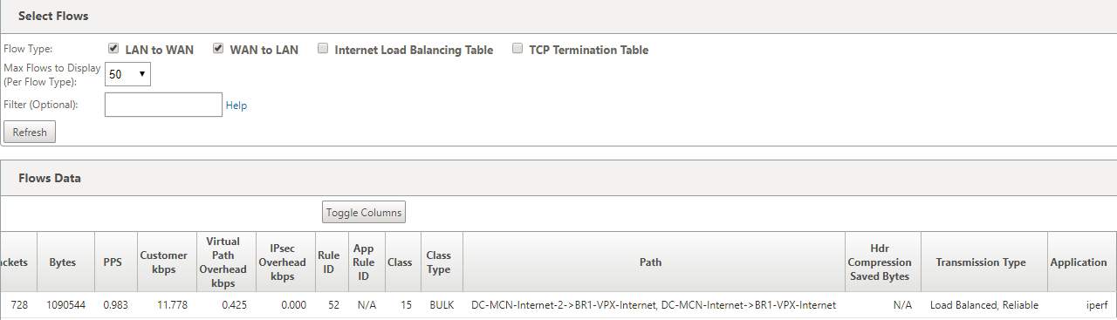Sort by Transmission Type column header
1117x320 pixels.
(981, 262)
